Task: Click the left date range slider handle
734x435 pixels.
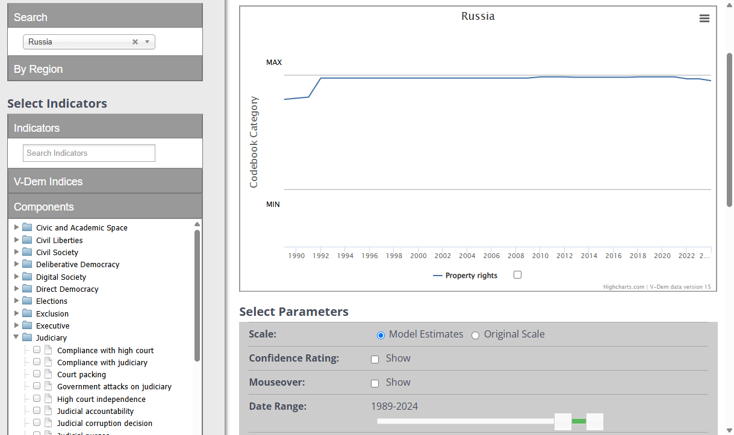Action: [563, 421]
